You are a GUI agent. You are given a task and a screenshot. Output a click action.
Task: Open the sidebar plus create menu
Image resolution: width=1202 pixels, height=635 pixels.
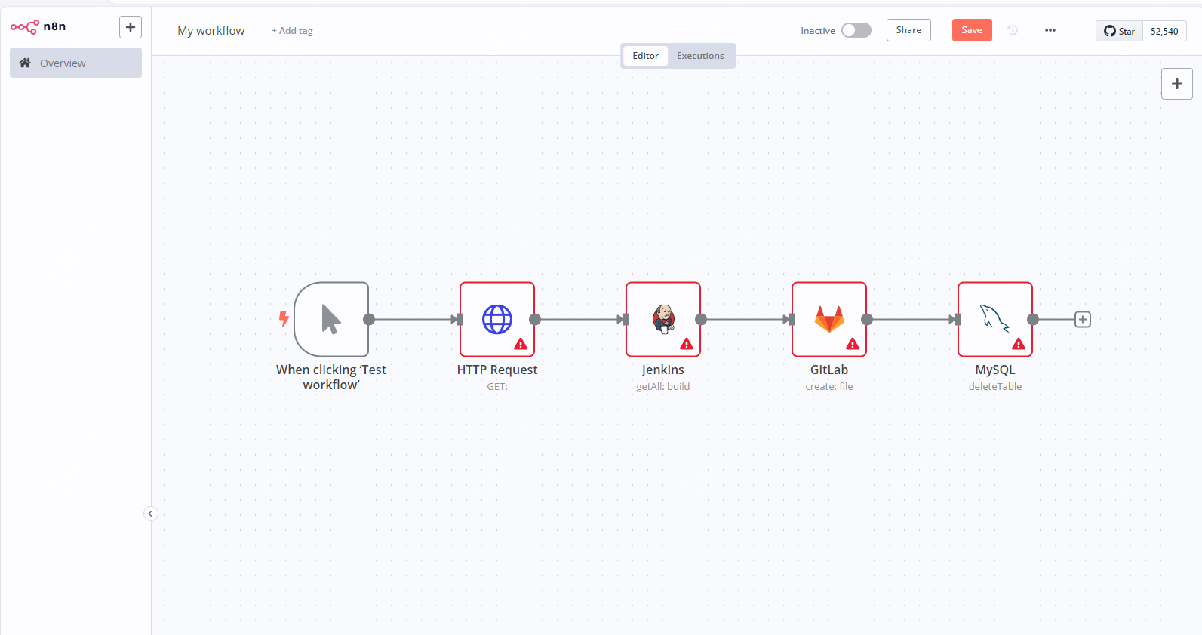click(x=131, y=27)
